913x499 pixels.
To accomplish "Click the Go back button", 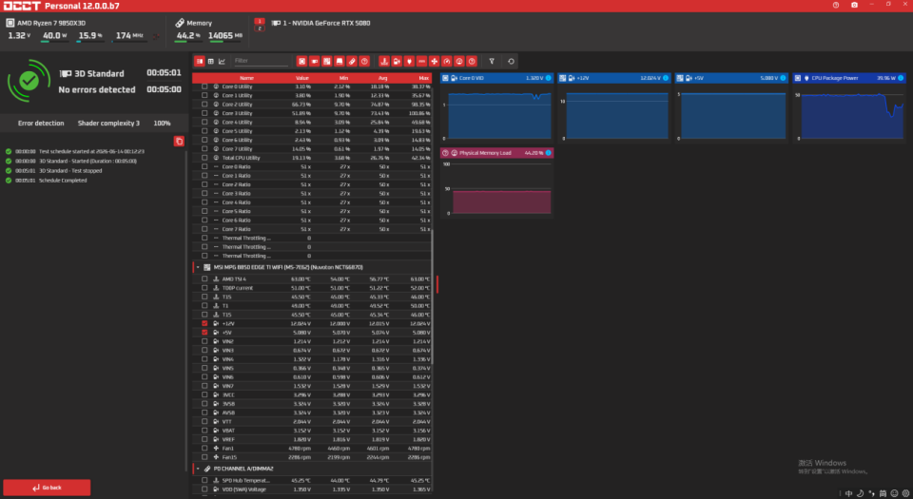I will click(47, 488).
